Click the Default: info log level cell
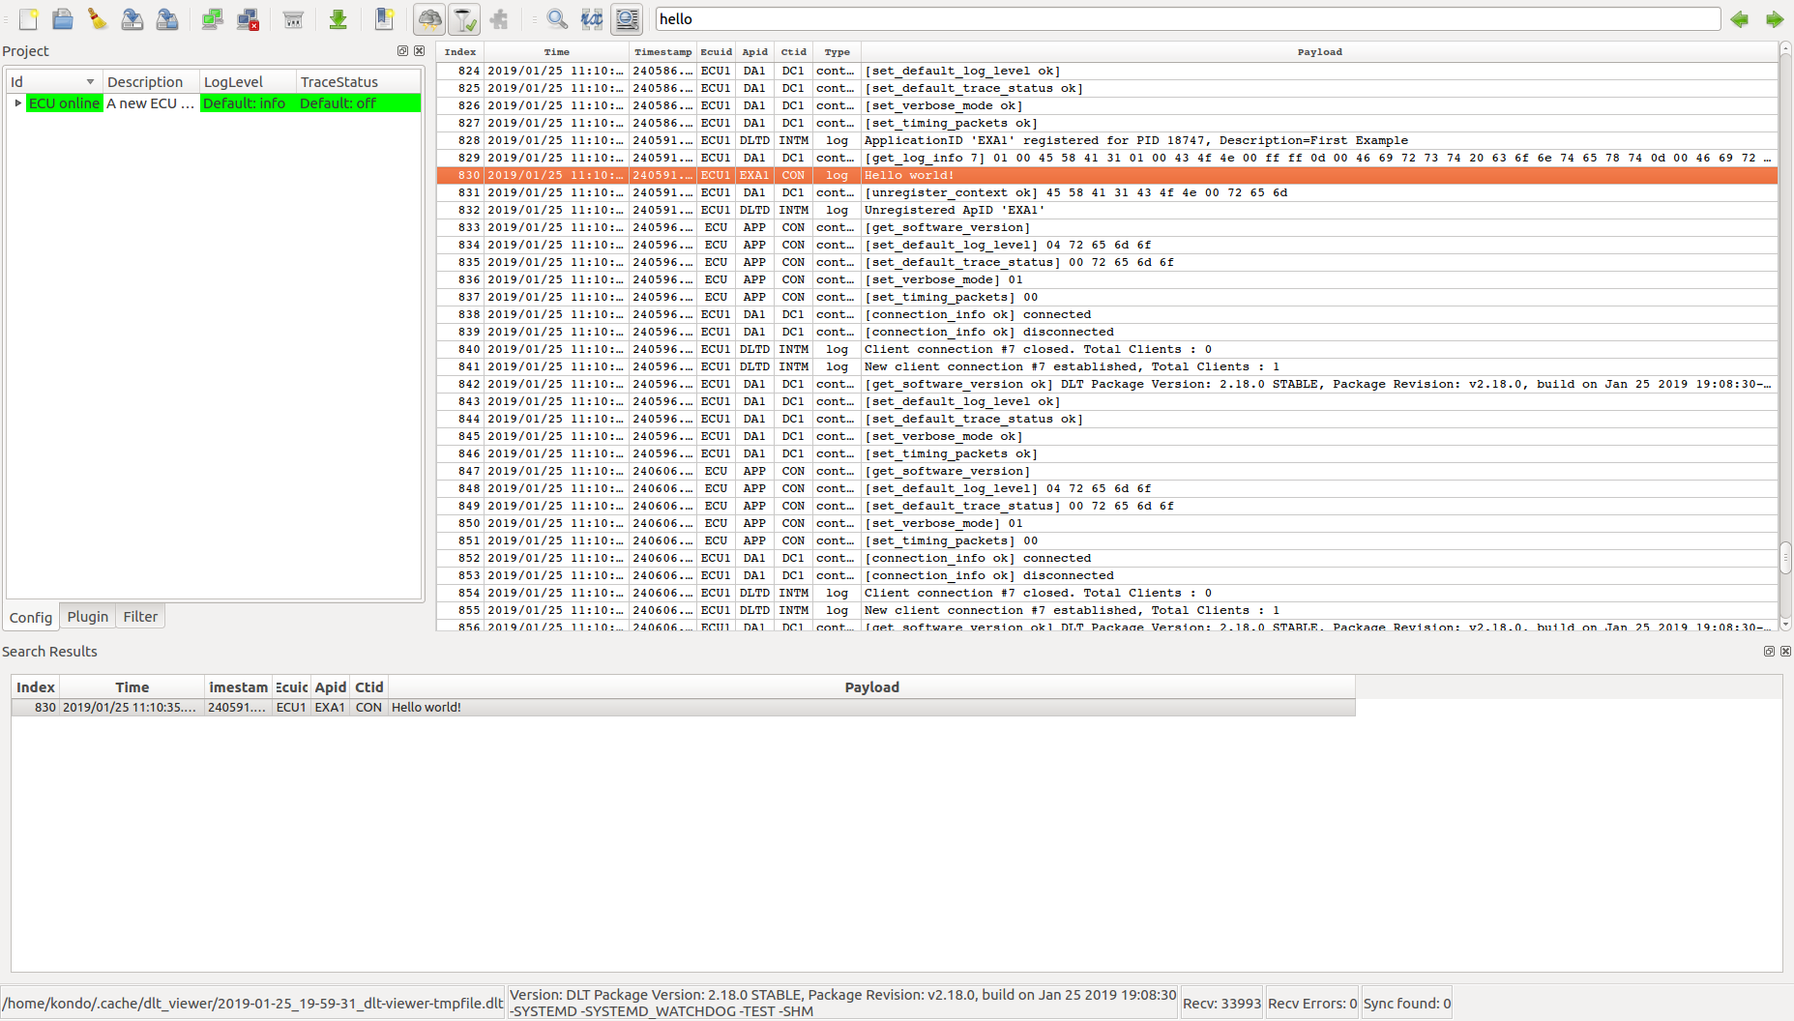This screenshot has width=1794, height=1021. pyautogui.click(x=248, y=103)
